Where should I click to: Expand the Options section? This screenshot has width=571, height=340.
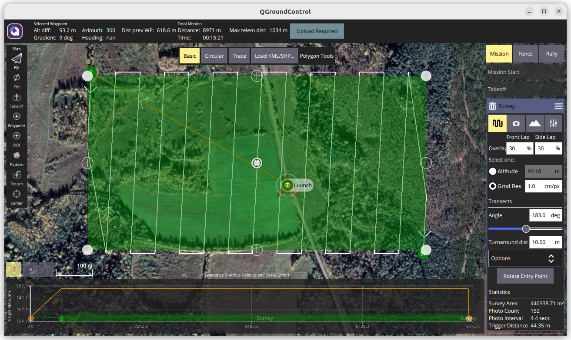pos(525,258)
